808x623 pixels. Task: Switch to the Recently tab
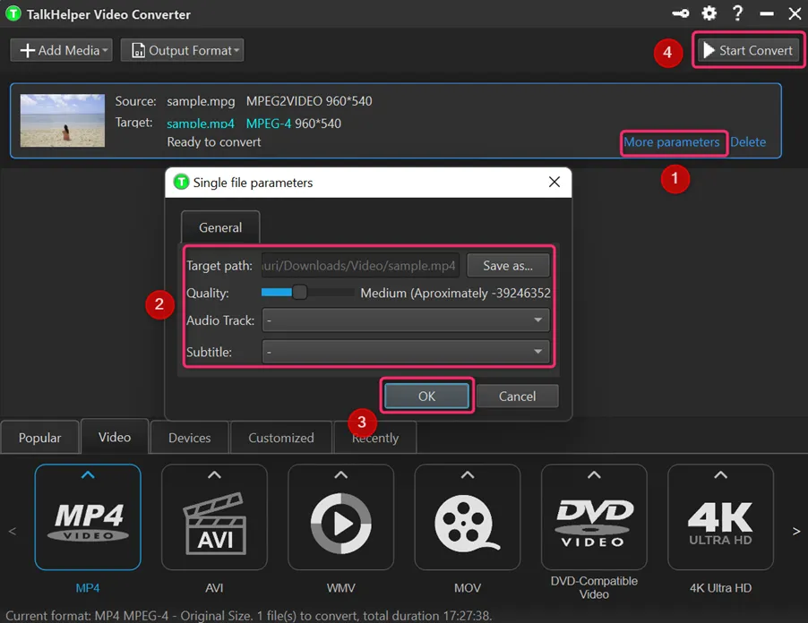pos(375,438)
